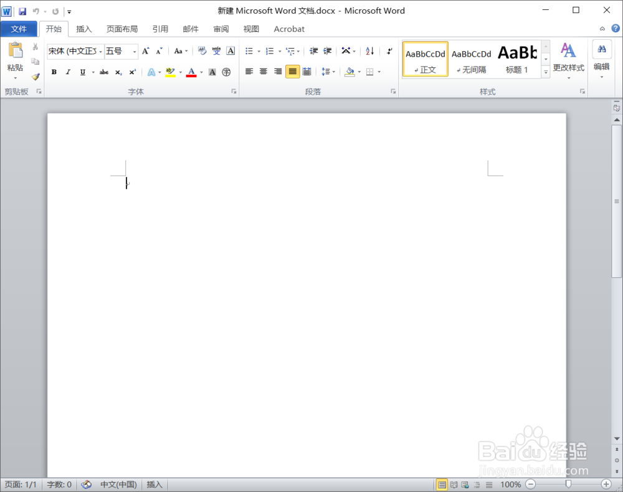Open the font size dropdown

point(135,51)
